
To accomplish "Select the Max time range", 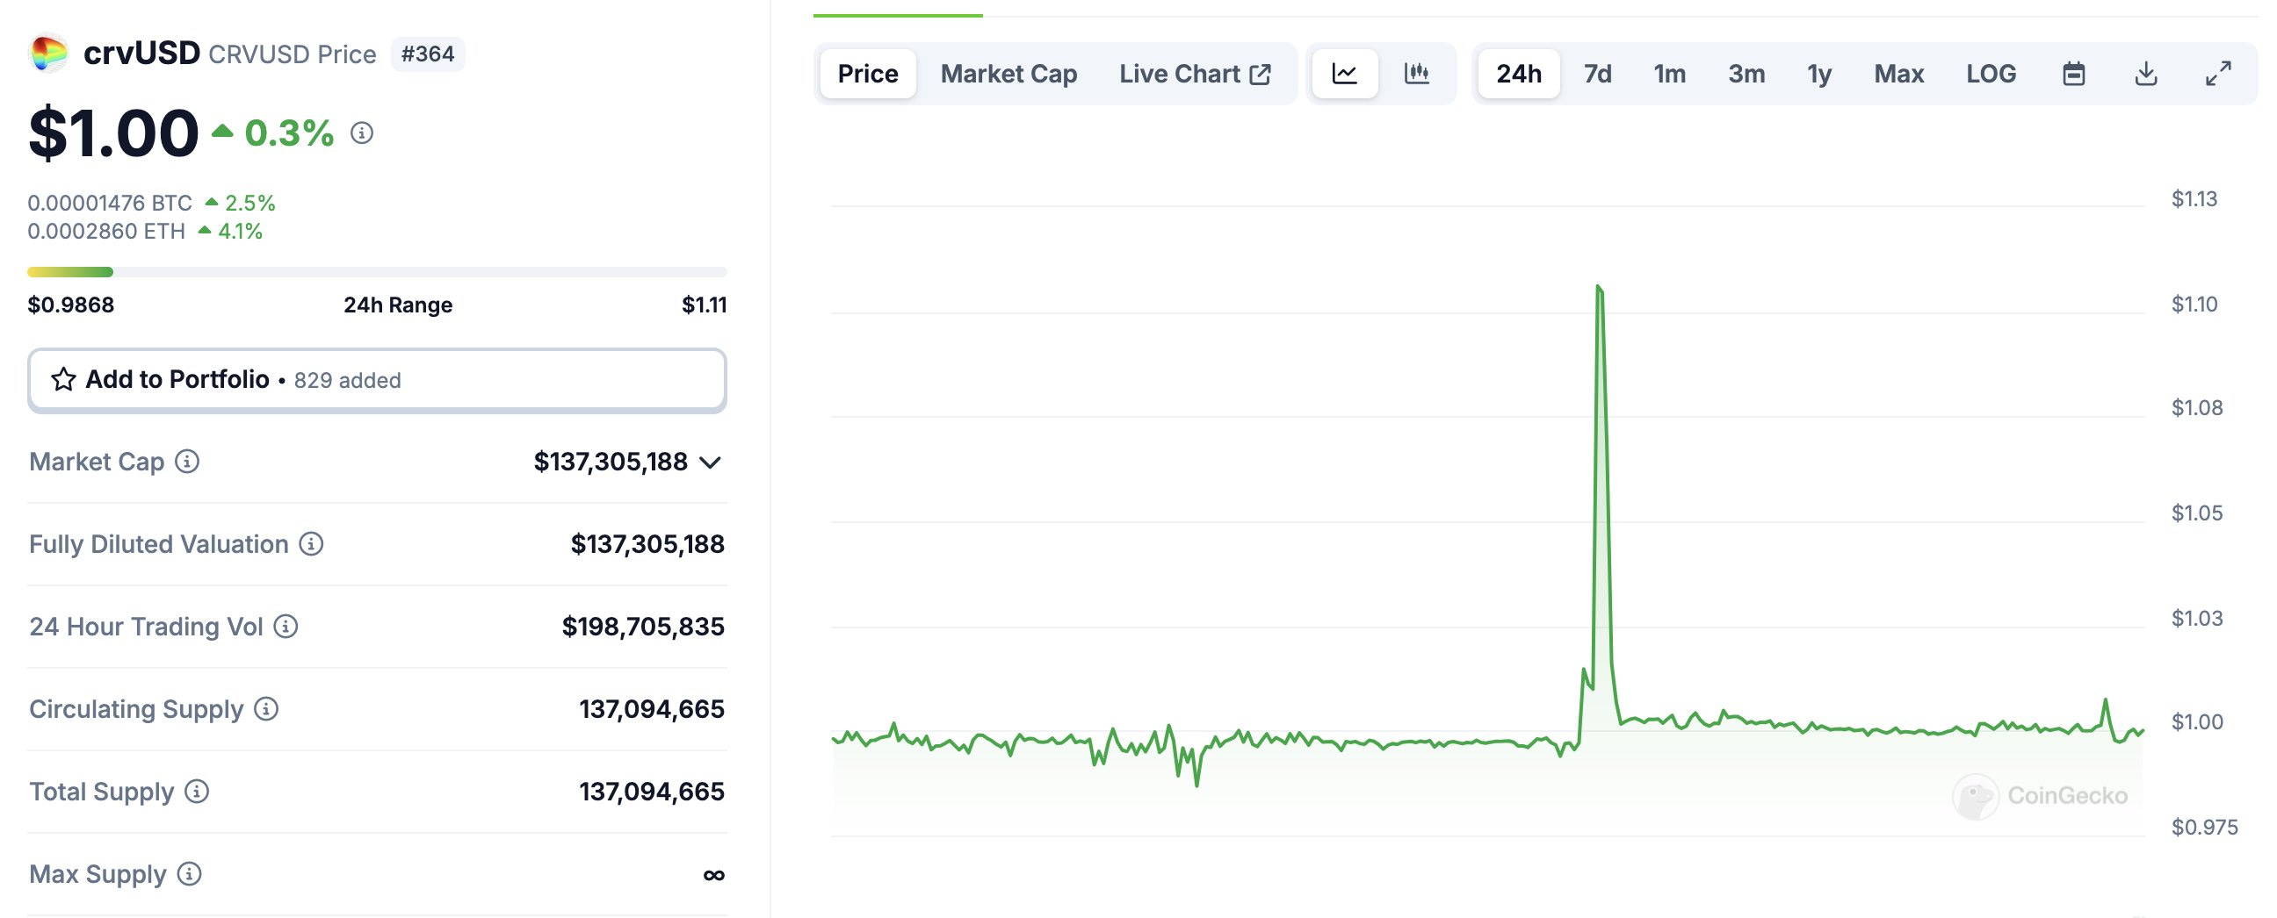I will (1898, 73).
